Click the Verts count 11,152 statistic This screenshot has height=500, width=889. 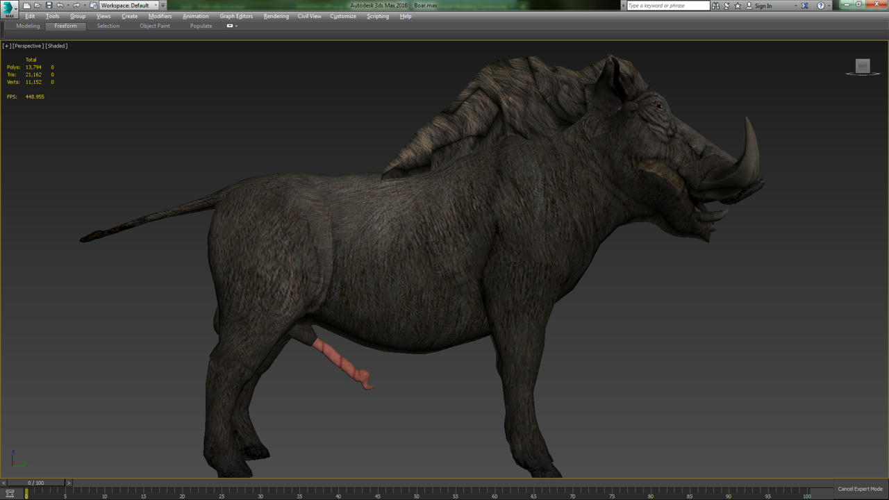coord(33,82)
